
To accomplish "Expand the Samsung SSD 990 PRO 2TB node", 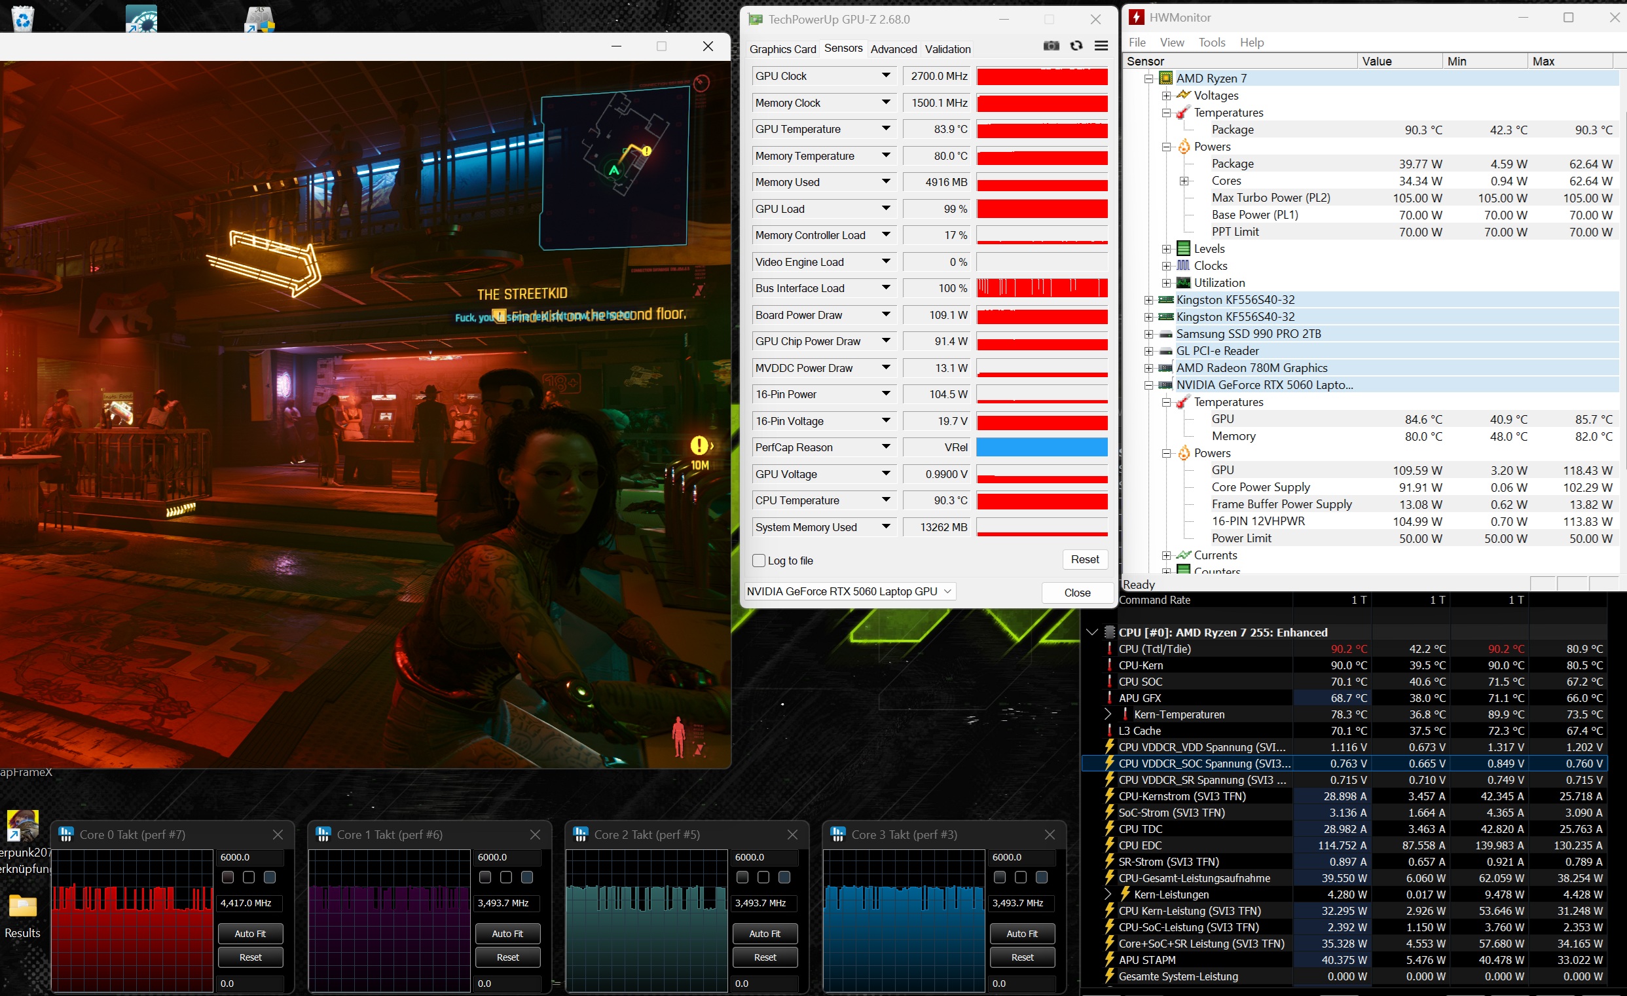I will point(1149,334).
